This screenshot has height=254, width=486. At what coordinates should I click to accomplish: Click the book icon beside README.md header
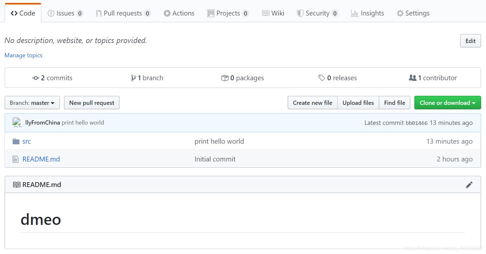click(17, 185)
